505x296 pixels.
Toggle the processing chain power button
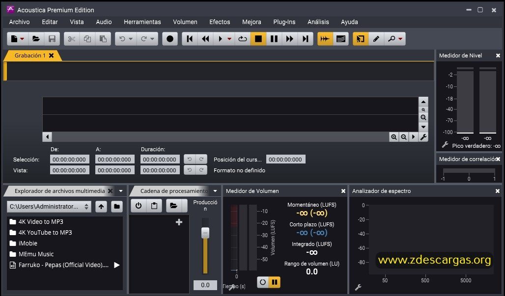(x=139, y=206)
